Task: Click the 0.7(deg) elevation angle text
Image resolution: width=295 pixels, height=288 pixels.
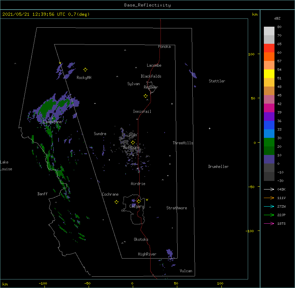Action: [x=79, y=14]
